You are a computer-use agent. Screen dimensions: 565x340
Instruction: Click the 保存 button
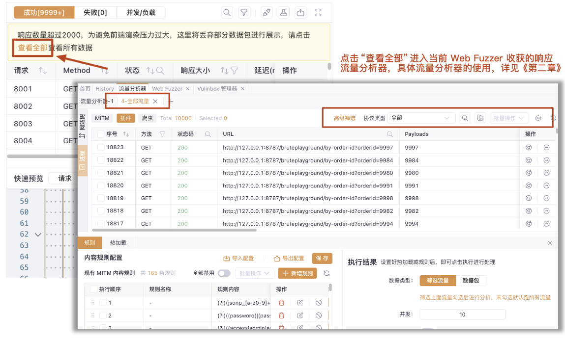click(x=322, y=258)
